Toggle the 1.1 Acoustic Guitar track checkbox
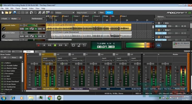 2,66
